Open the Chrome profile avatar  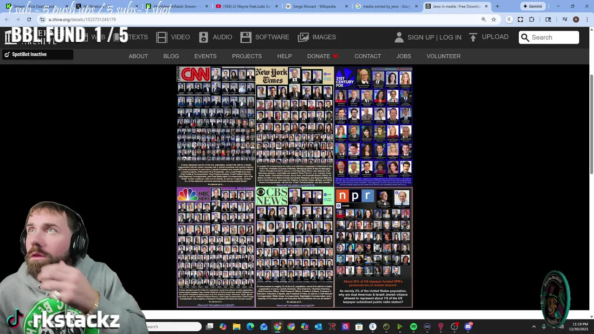(576, 19)
